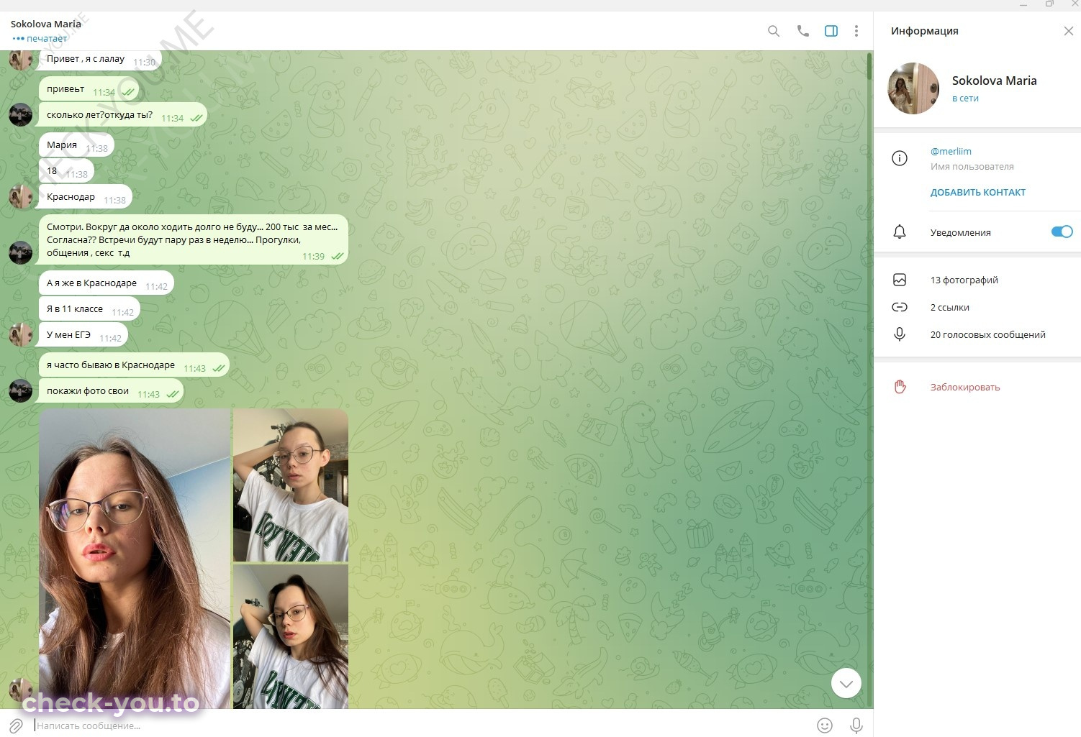Click the Sokolova Maria name in info panel
This screenshot has width=1081, height=737.
[x=995, y=81]
